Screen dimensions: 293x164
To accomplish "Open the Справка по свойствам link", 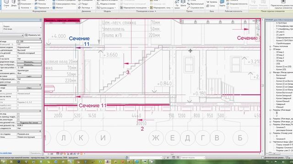I will point(6,153).
